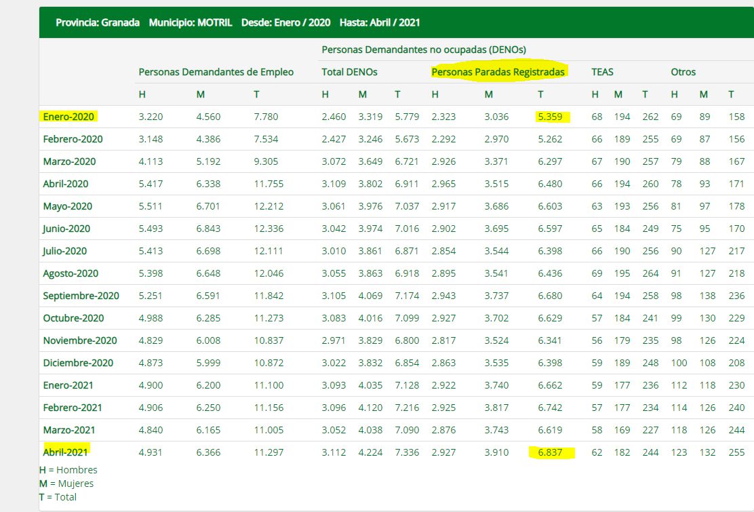Click the Personas Demandantes de Empleo header

click(216, 72)
